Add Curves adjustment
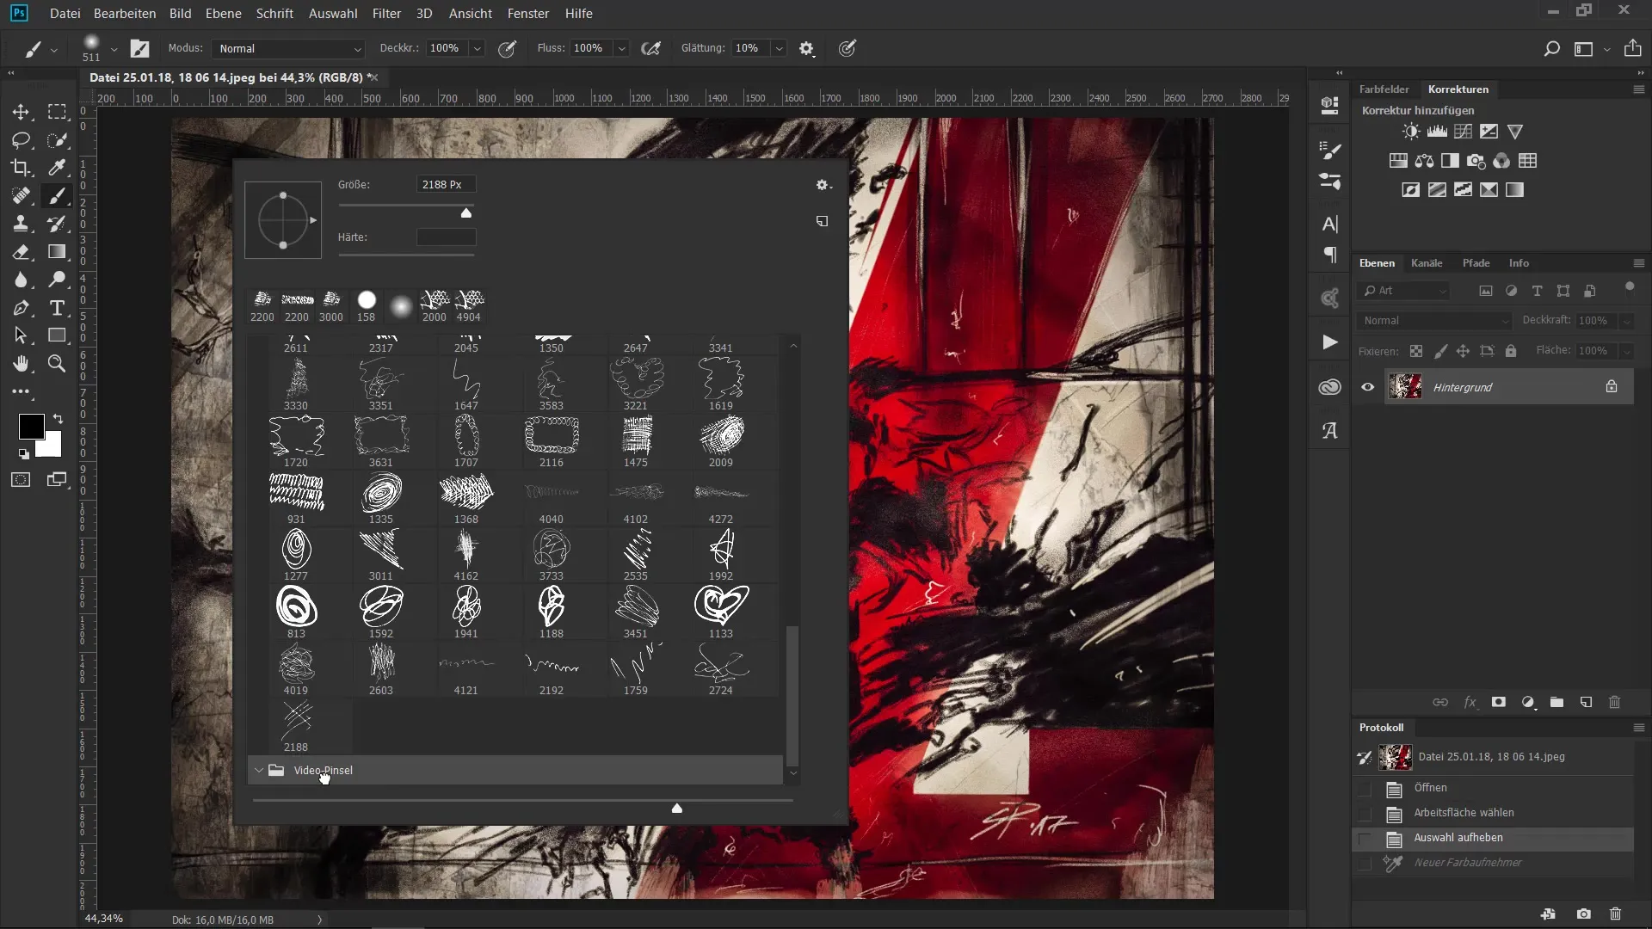 point(1463,132)
